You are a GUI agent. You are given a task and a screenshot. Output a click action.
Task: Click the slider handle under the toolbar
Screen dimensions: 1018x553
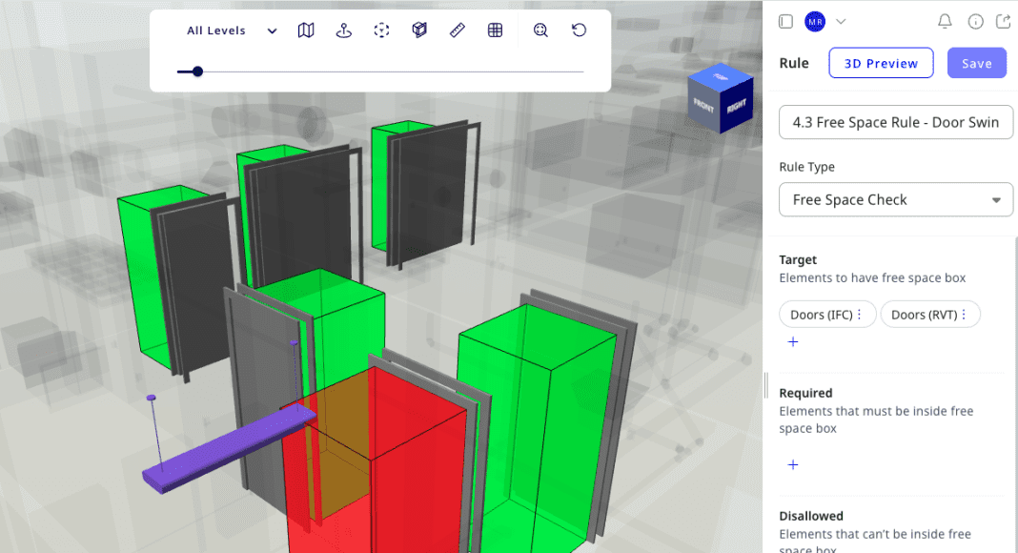[x=197, y=72]
